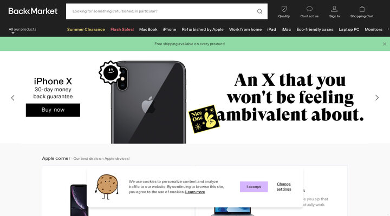Dismiss the free shipping banner

coord(384,44)
